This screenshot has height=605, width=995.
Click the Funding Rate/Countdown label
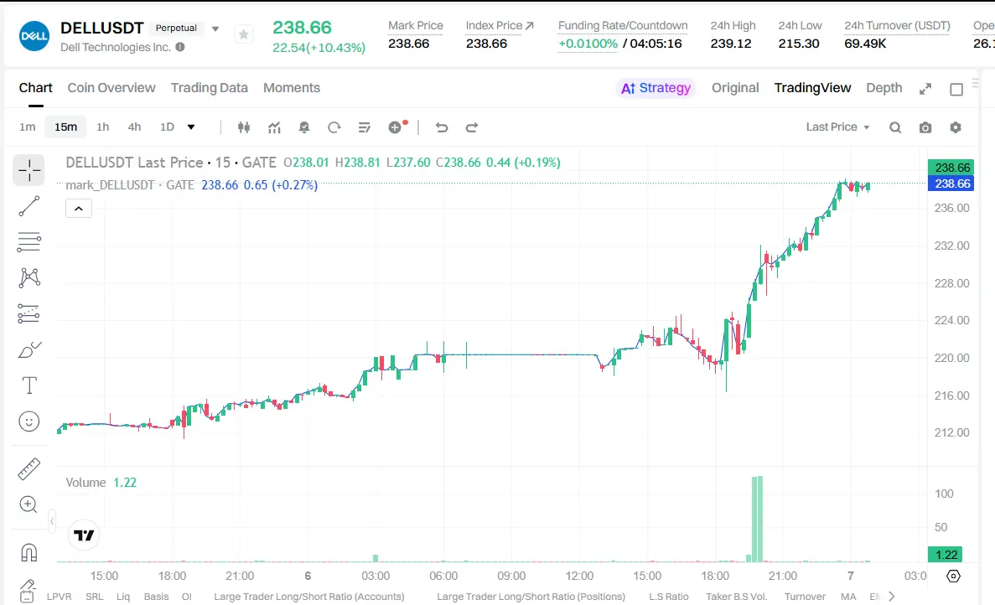[623, 25]
